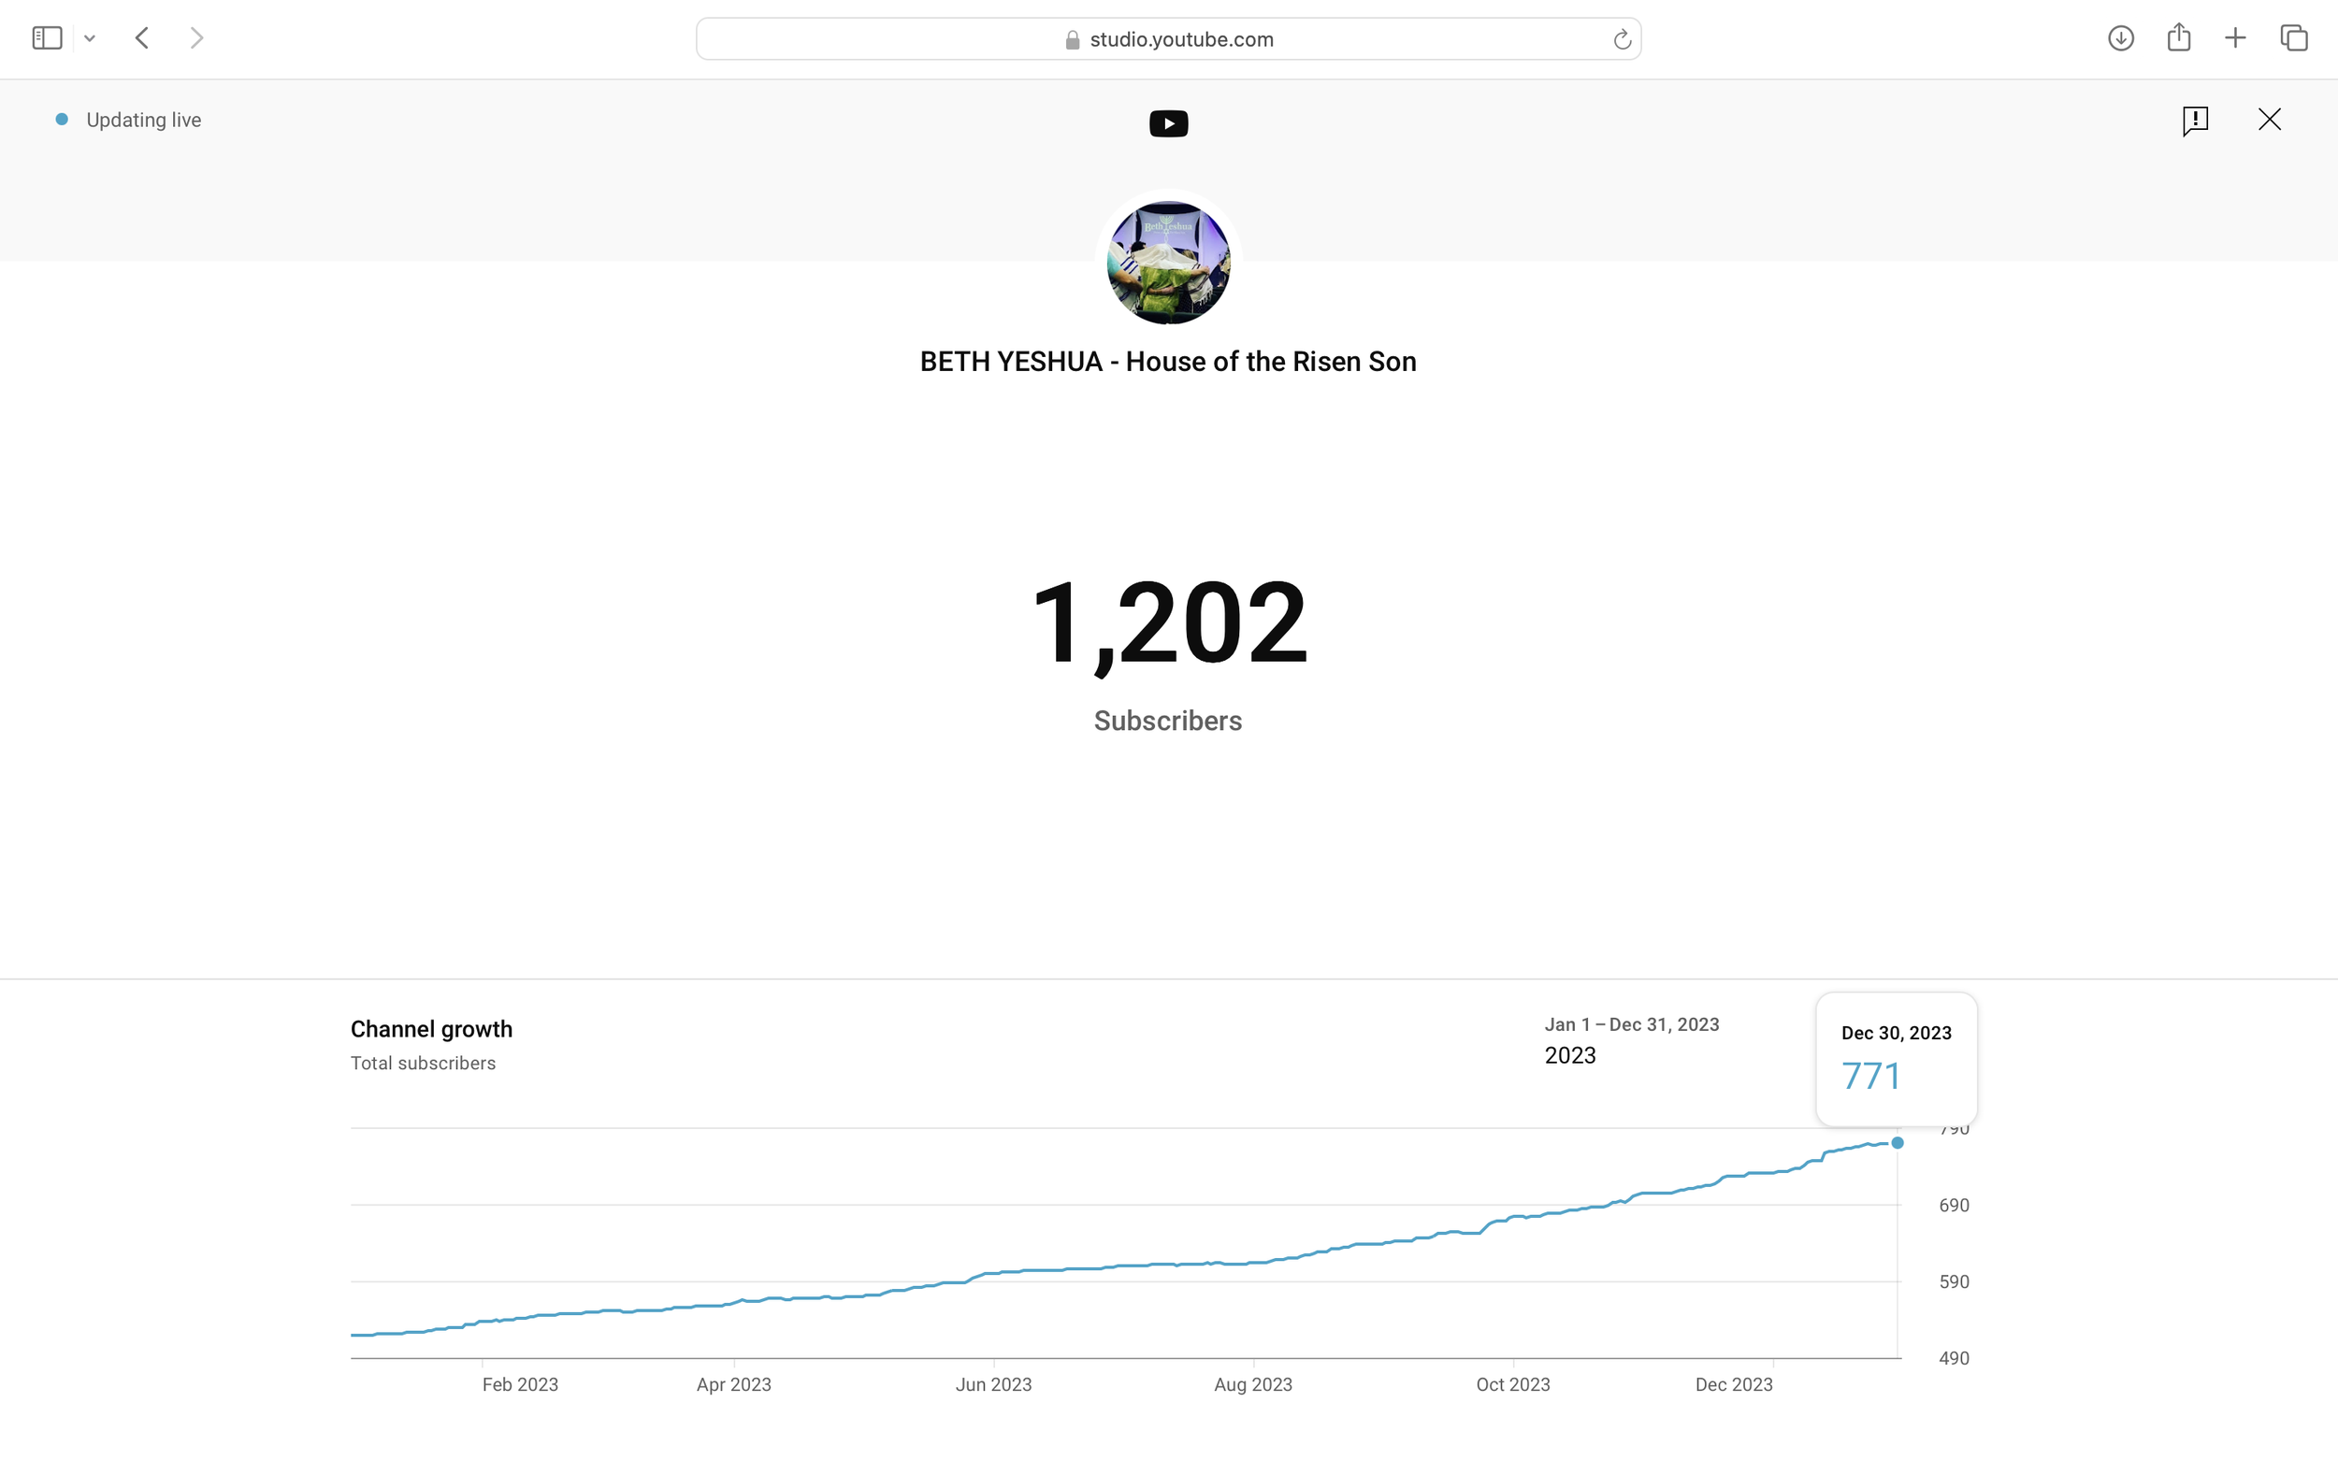Open the sidebar options chevron dropdown
The image size is (2338, 1459).
point(90,39)
